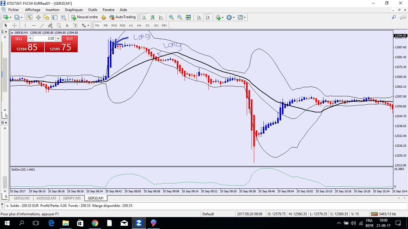Click the volume field showing 3.00
Screen dimensions: 408x229
point(44,38)
